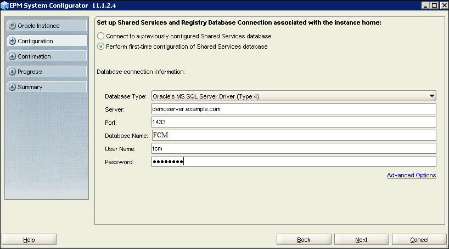Click the Server input field
The image size is (449, 249).
[x=294, y=109]
